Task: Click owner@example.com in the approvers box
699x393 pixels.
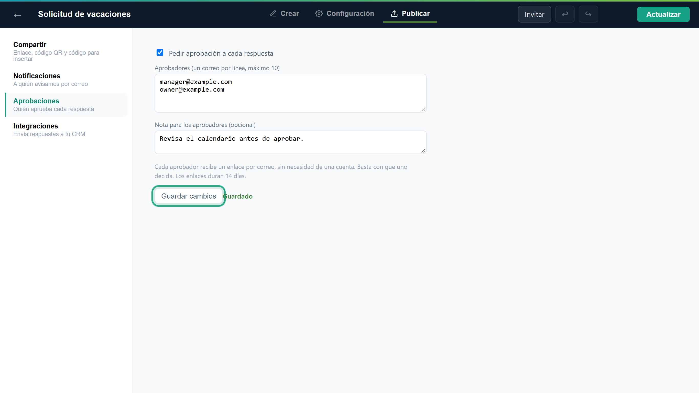Action: pos(192,89)
